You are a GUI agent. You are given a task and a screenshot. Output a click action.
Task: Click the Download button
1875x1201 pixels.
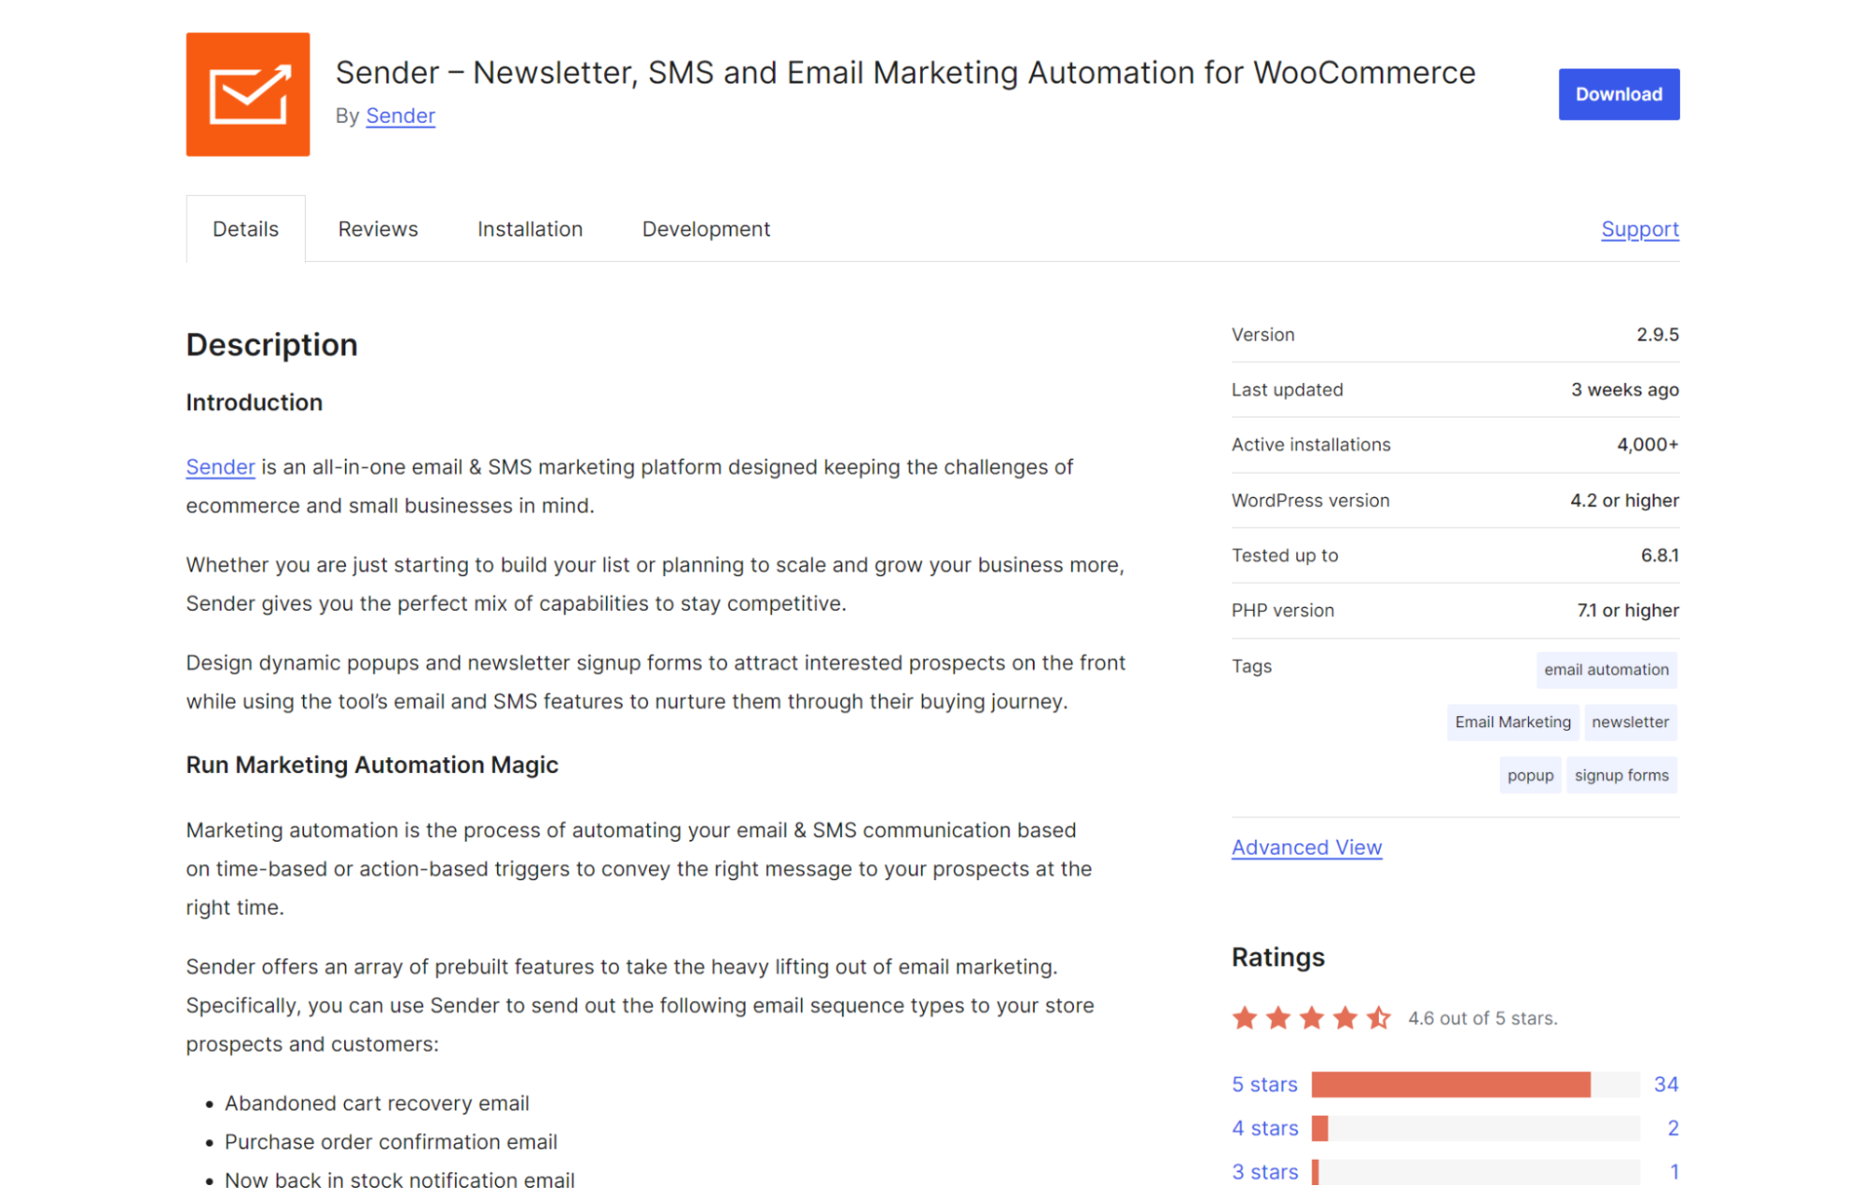tap(1619, 94)
